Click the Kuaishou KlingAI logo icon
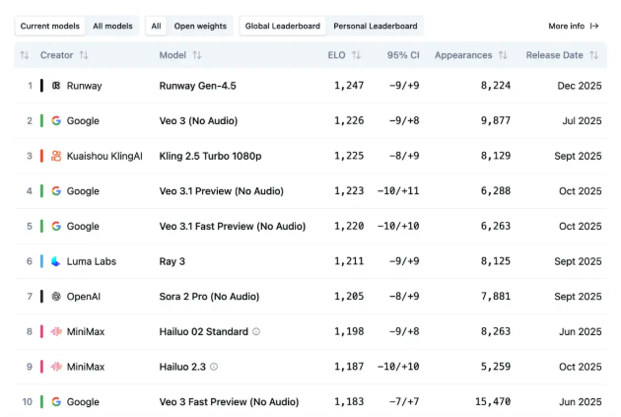 pyautogui.click(x=56, y=156)
